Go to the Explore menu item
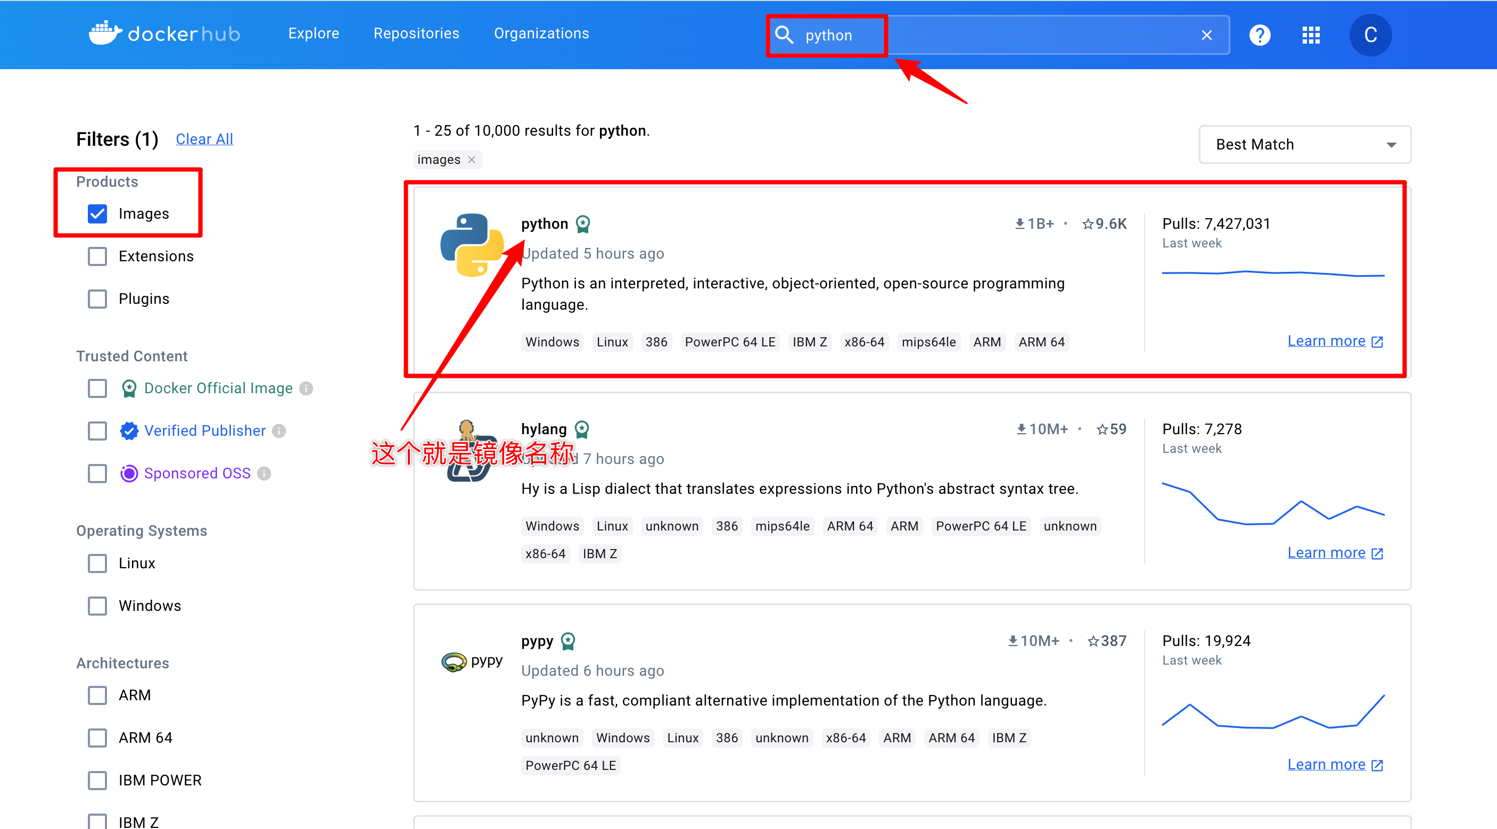This screenshot has width=1497, height=829. (313, 34)
